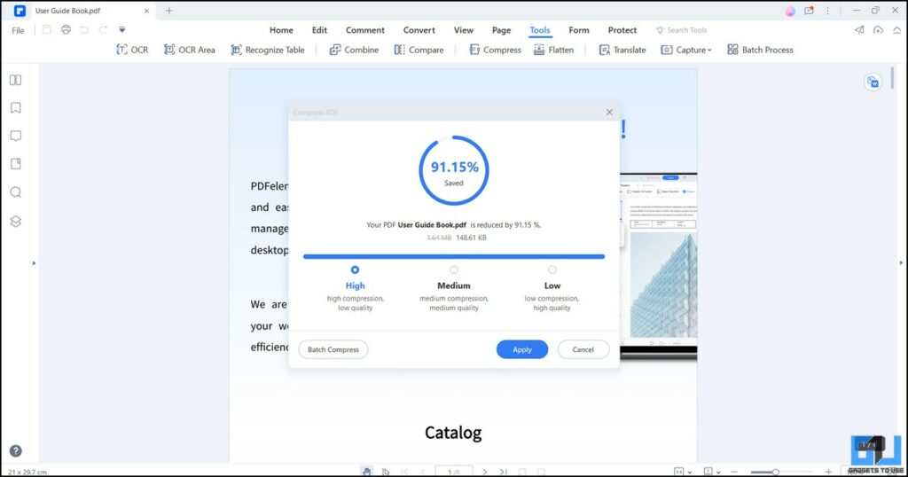Click the zoom slider handle
The image size is (908, 477).
[x=775, y=472]
